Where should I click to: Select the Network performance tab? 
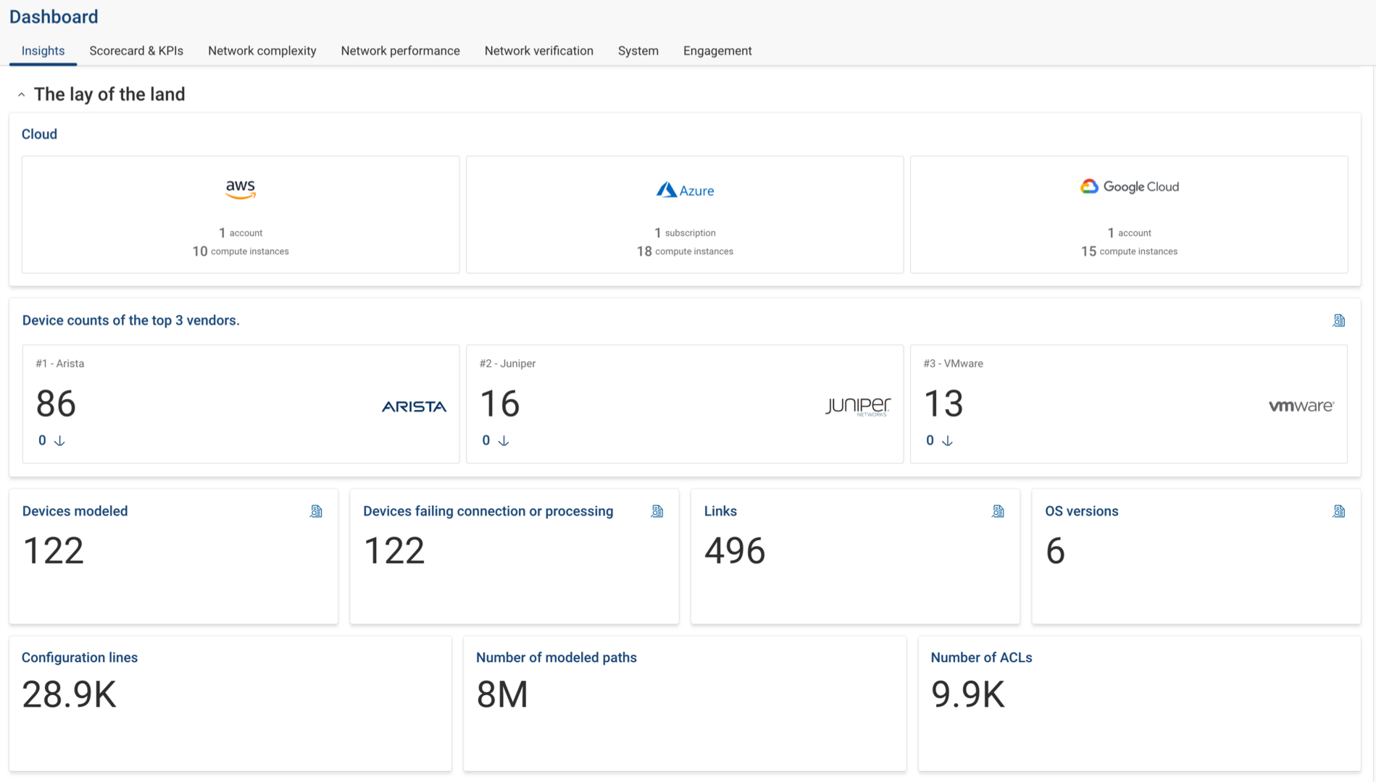click(x=400, y=51)
